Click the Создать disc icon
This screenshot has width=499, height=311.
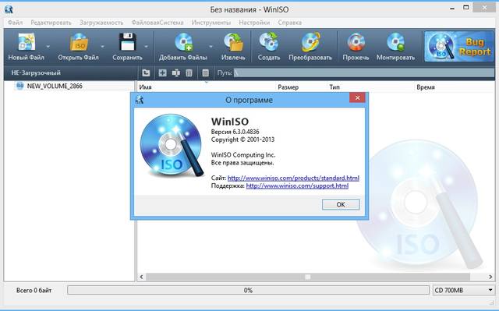269,42
